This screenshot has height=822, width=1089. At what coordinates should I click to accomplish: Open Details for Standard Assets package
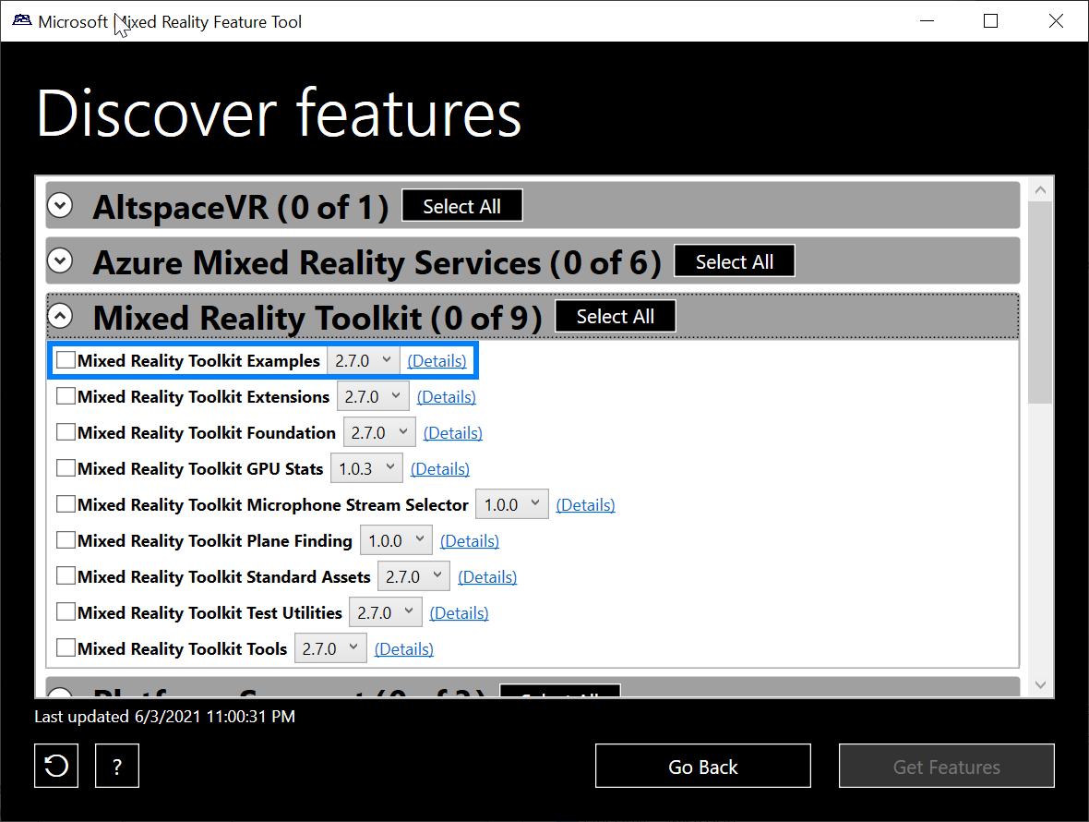click(x=487, y=576)
